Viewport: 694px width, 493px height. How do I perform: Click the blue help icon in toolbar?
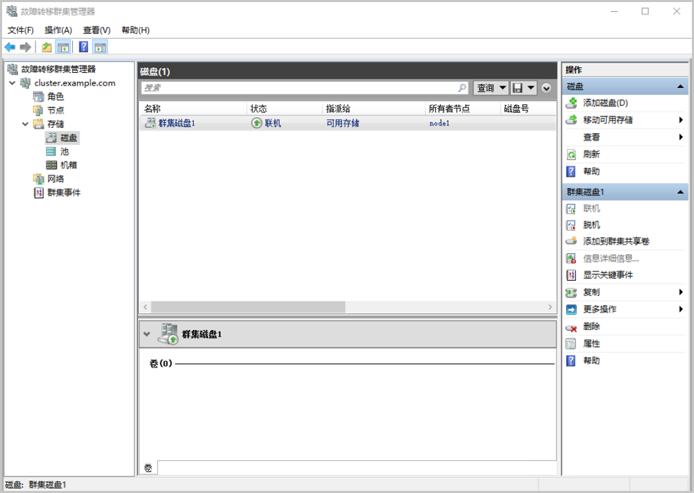pyautogui.click(x=83, y=47)
